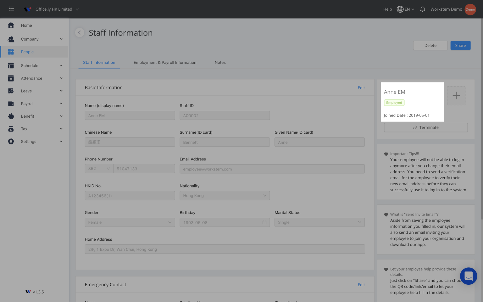Open the language selector globe
The width and height of the screenshot is (483, 302).
pyautogui.click(x=400, y=9)
